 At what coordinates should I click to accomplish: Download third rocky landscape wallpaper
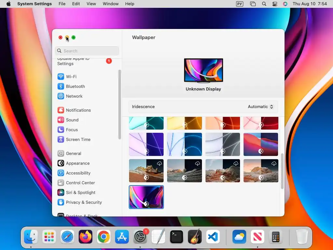click(x=236, y=163)
